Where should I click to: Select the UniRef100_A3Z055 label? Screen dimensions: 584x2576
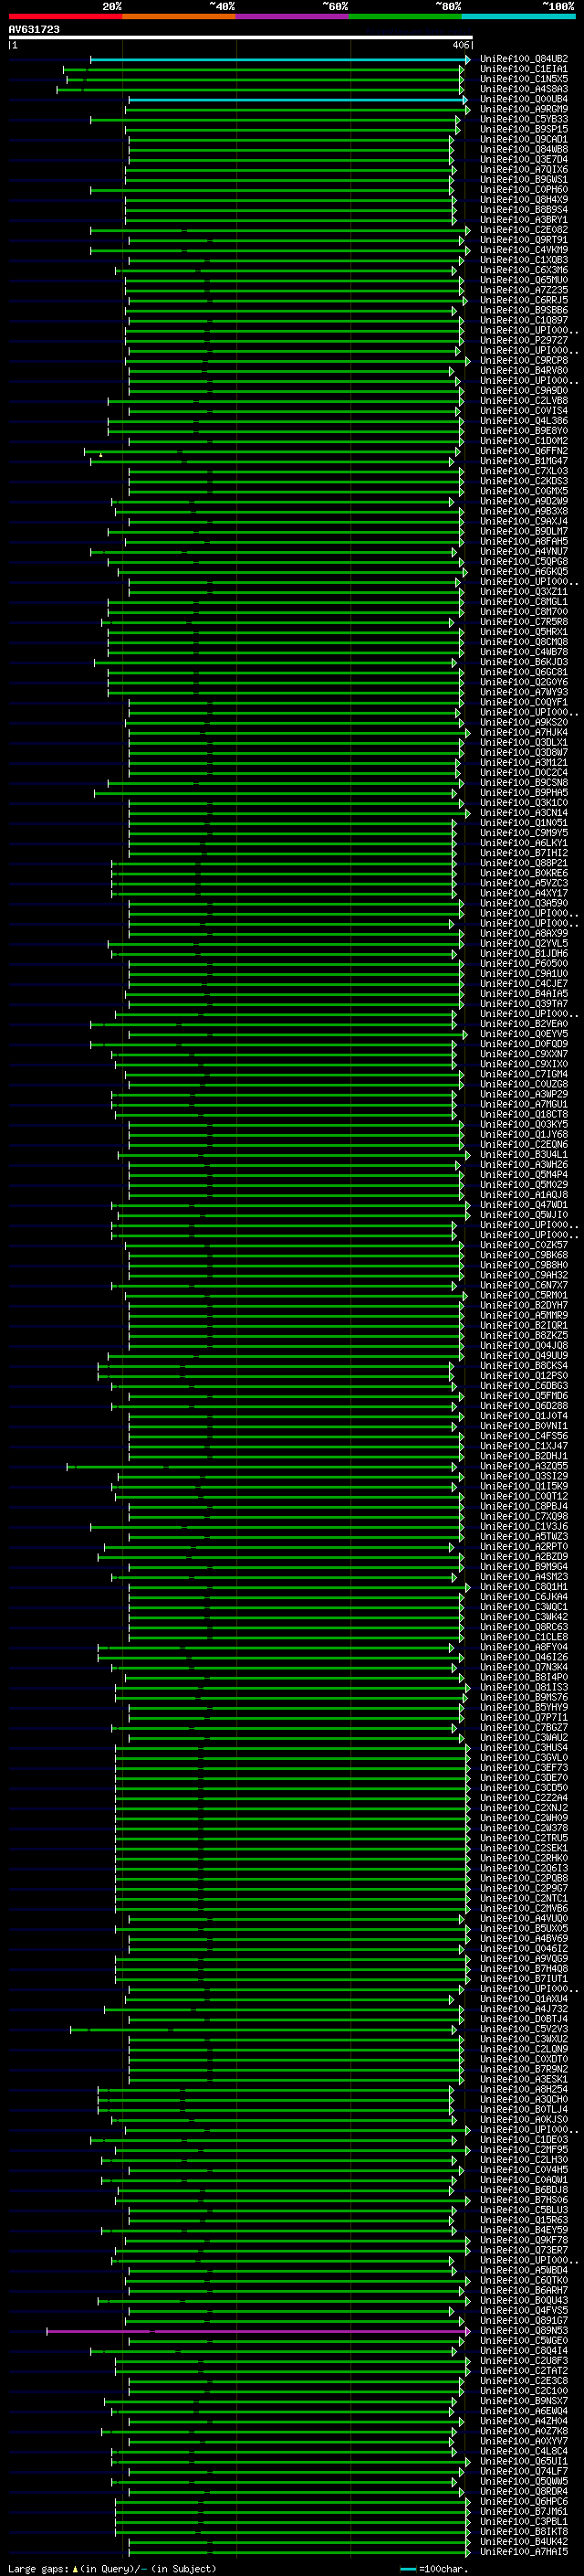click(x=524, y=1466)
